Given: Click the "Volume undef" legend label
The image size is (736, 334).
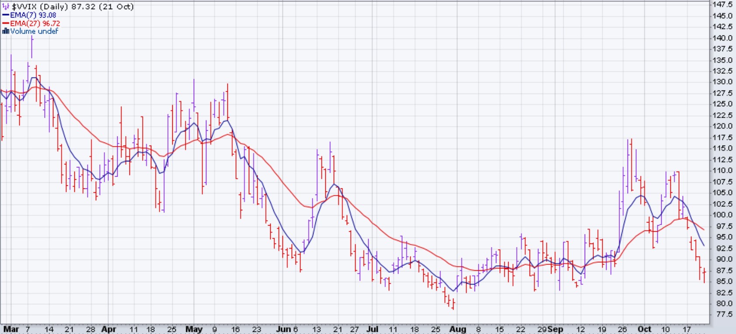Looking at the screenshot, I should (x=34, y=31).
